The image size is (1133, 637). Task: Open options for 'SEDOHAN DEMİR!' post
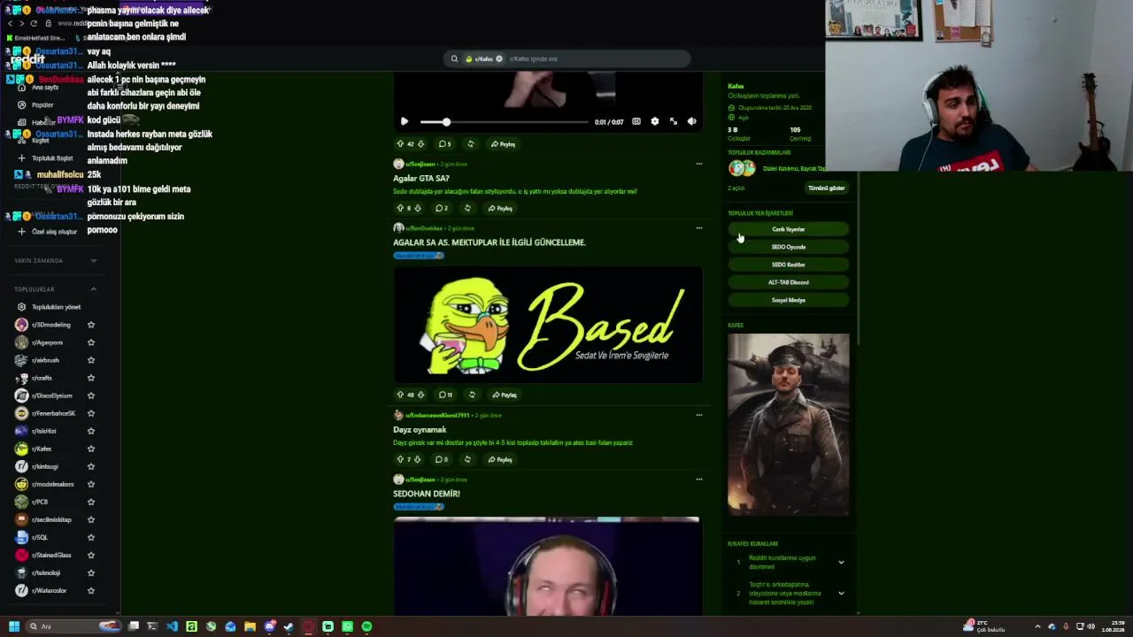click(698, 479)
